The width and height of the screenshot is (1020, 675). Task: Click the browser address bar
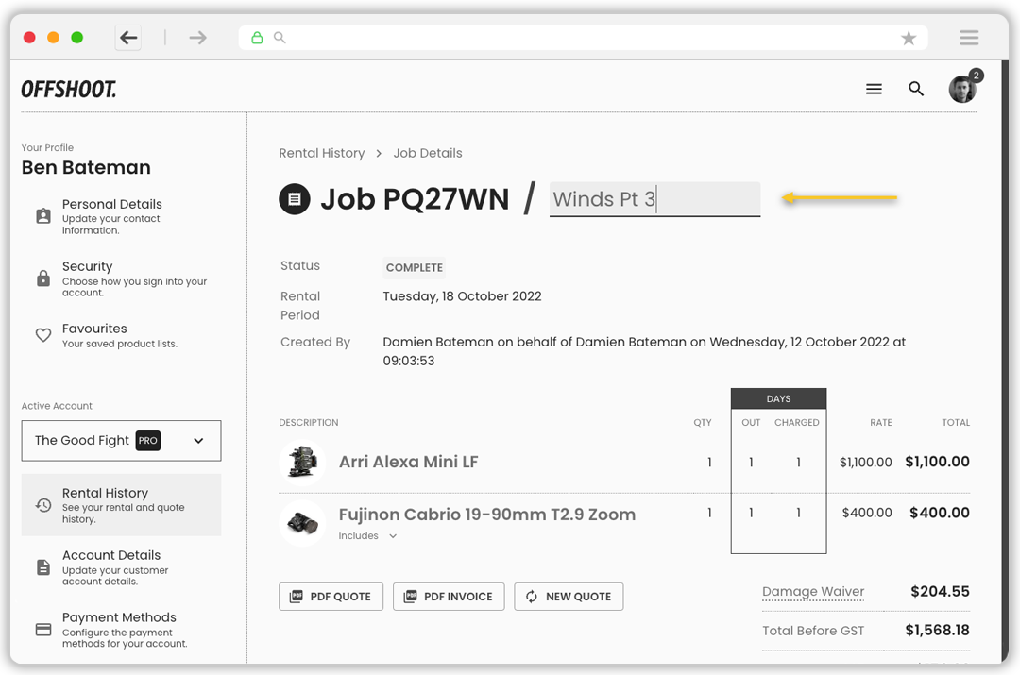tap(583, 38)
